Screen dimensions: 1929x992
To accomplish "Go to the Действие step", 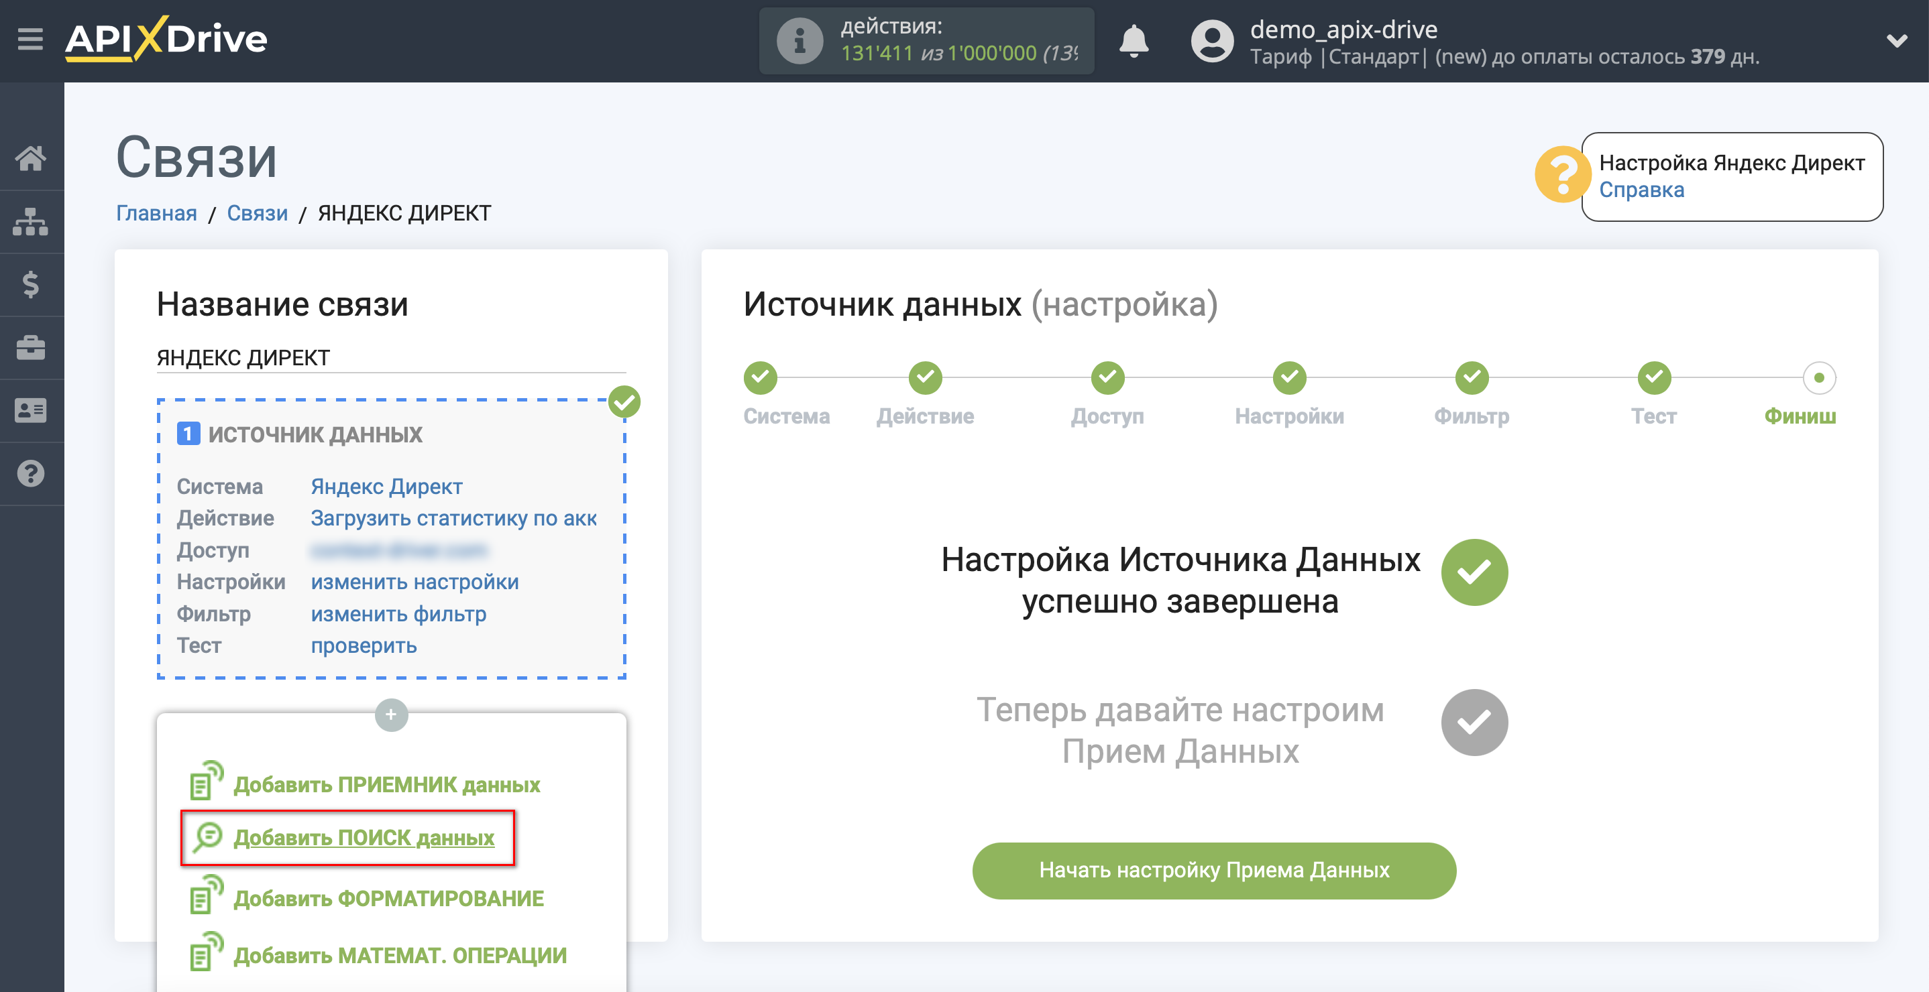I will [925, 378].
